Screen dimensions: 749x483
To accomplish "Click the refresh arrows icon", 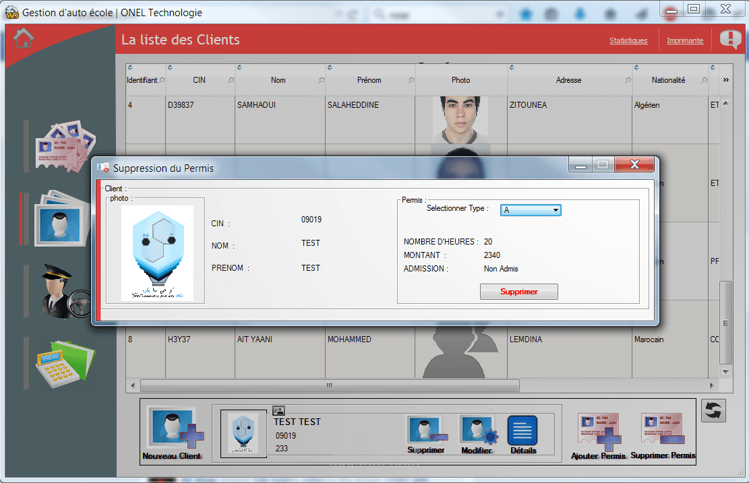I will pyautogui.click(x=713, y=410).
